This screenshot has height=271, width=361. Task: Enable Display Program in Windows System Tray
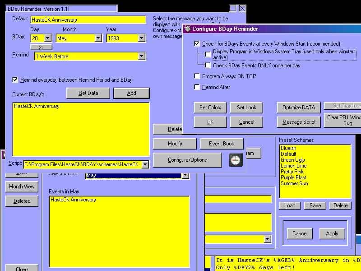208,54
